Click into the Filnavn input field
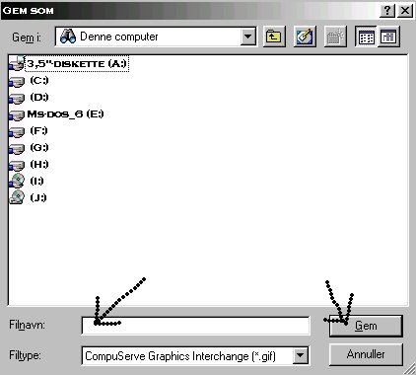Screen dimensions: 416x375 [x=195, y=326]
